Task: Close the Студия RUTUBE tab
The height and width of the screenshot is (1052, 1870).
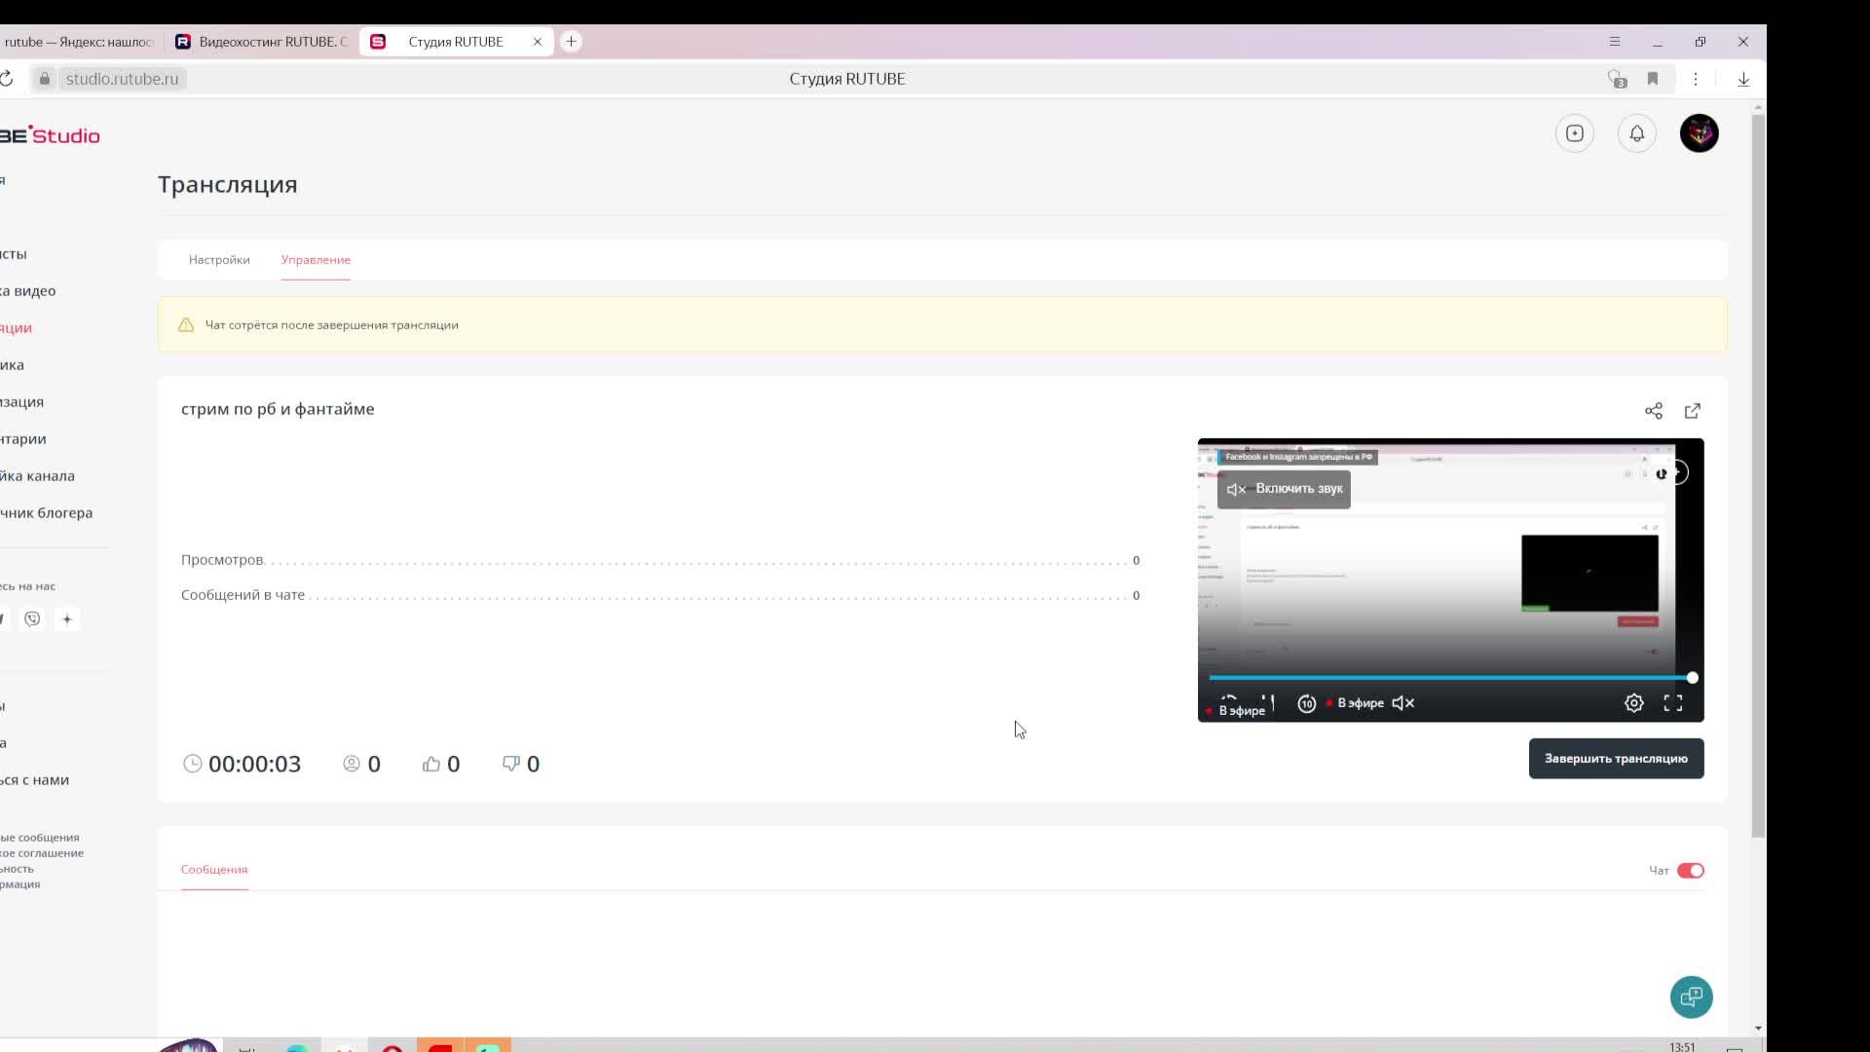Action: coord(538,42)
